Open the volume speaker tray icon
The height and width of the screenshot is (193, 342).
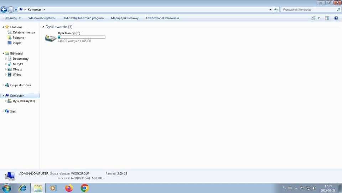pyautogui.click(x=314, y=188)
